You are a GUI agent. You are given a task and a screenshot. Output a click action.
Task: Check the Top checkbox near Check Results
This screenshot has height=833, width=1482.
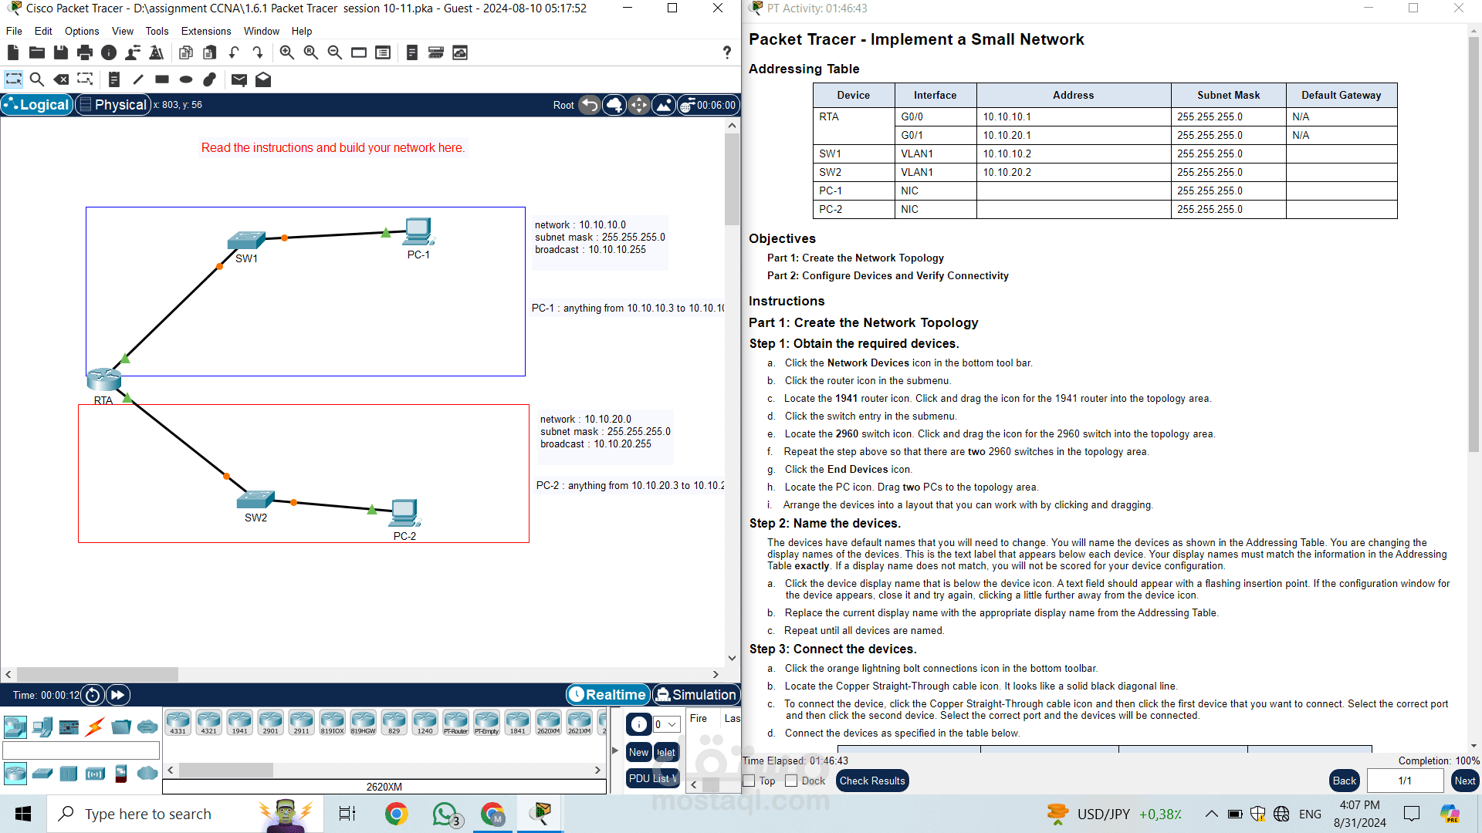[748, 781]
